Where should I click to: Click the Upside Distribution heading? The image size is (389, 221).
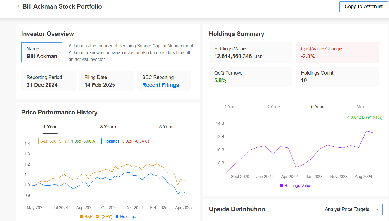pos(237,209)
